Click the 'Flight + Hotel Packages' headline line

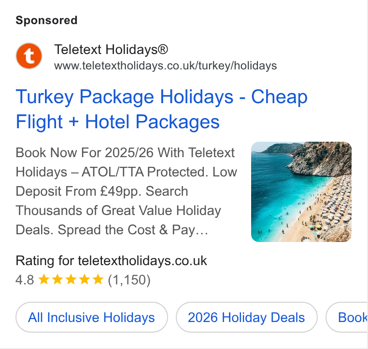point(117,122)
